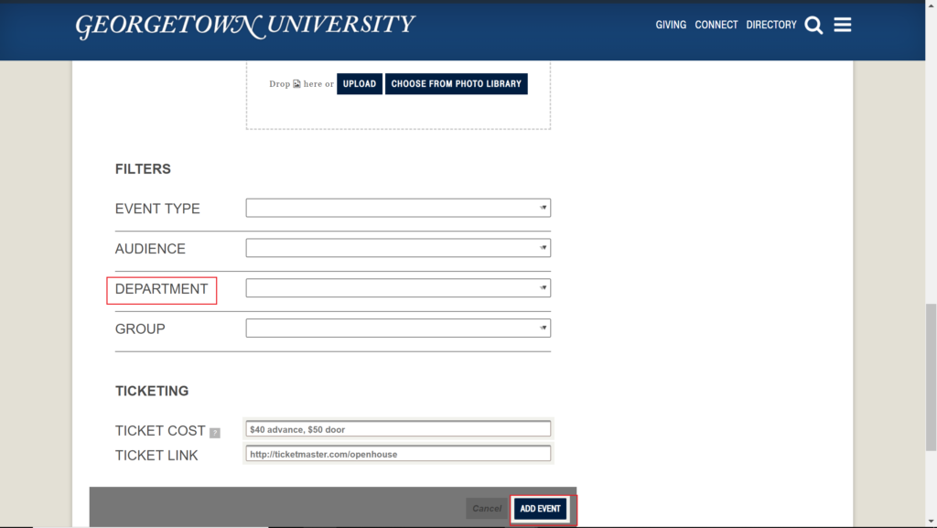Focus the Ticket Cost input field
The image size is (937, 528).
(398, 429)
